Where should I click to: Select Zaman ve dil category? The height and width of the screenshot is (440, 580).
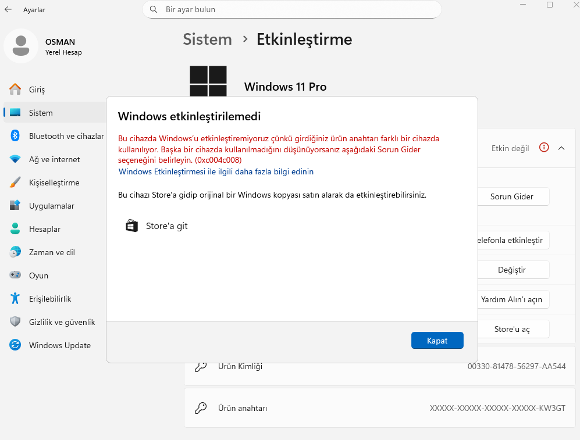[54, 252]
